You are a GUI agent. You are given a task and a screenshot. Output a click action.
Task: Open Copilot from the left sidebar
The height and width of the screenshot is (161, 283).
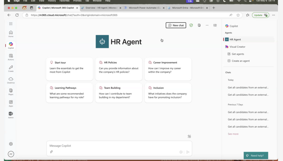pyautogui.click(x=11, y=46)
